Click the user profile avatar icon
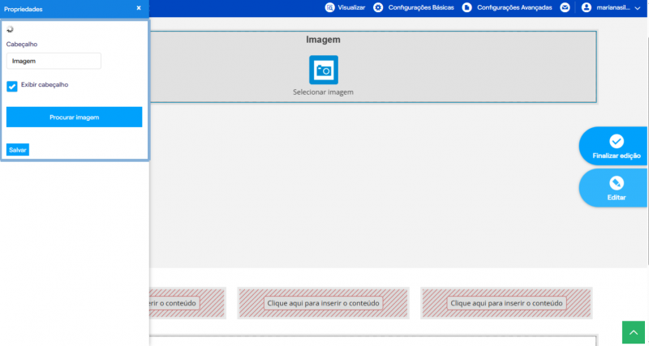 [x=586, y=7]
